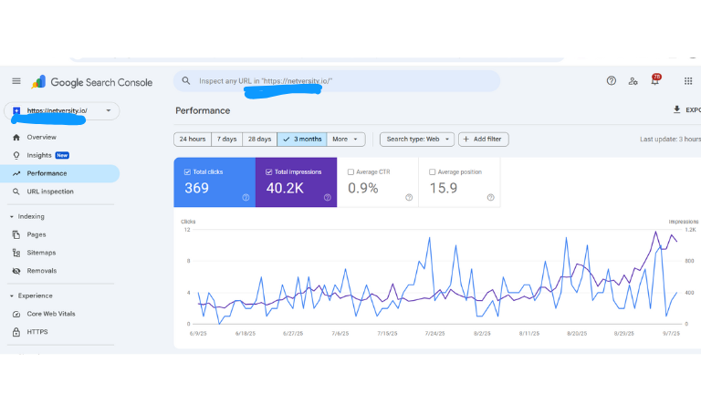Click the property favicon in site selector
Screen dimensions: 701x394
tap(16, 110)
